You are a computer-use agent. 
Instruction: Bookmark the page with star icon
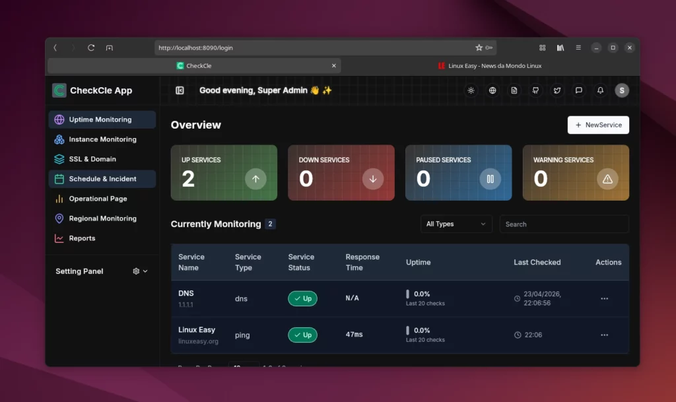pyautogui.click(x=479, y=48)
